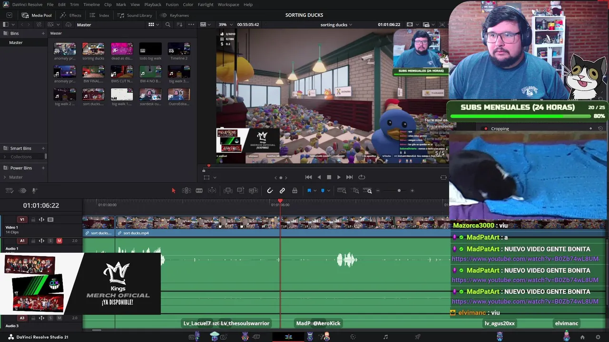Click the timeline zoom slider handle
The image size is (609, 342).
[x=399, y=190]
